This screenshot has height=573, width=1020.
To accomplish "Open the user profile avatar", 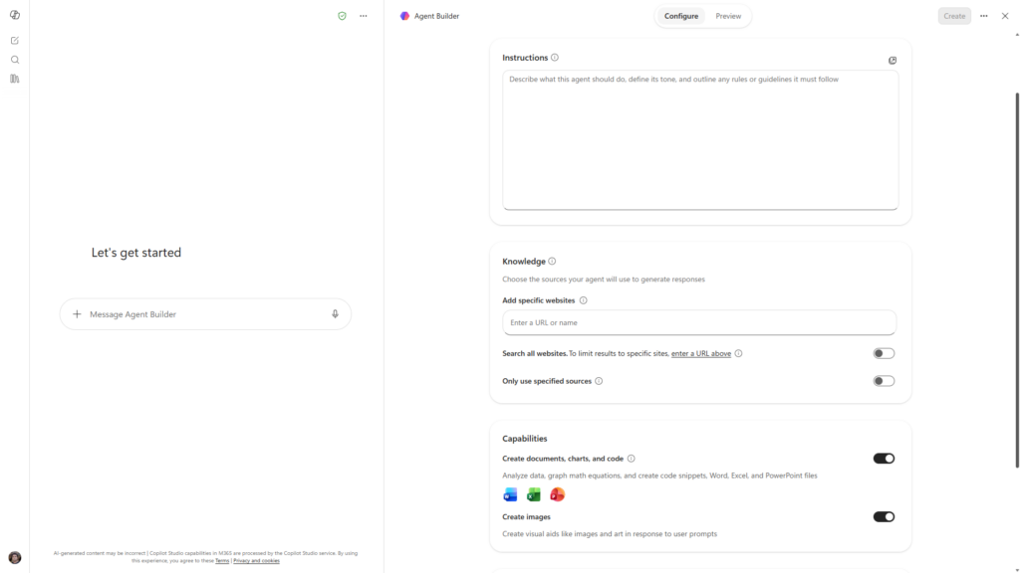I will [x=14, y=557].
